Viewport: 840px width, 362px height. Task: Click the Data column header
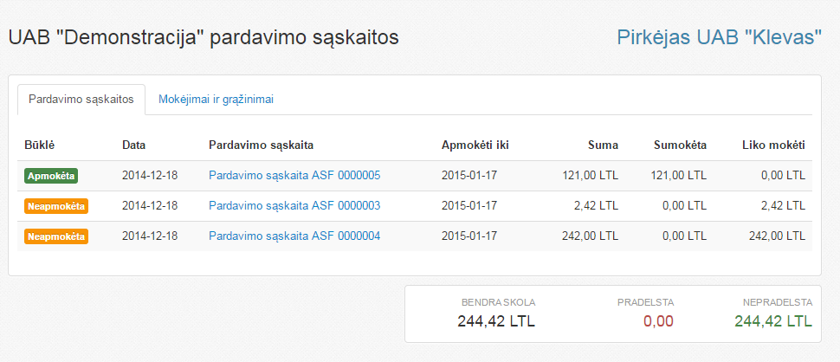pyautogui.click(x=133, y=145)
